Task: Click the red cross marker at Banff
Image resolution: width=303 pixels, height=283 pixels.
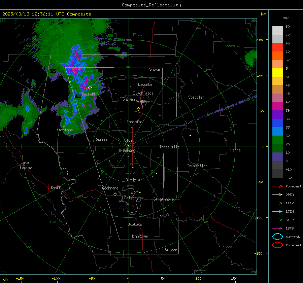Action: (48, 188)
